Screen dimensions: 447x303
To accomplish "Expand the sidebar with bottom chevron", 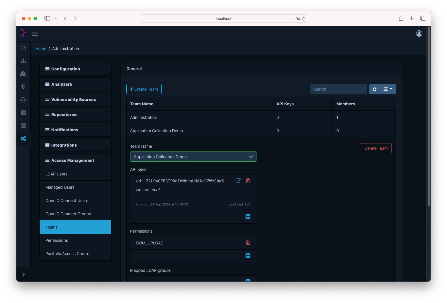I will coord(23,274).
